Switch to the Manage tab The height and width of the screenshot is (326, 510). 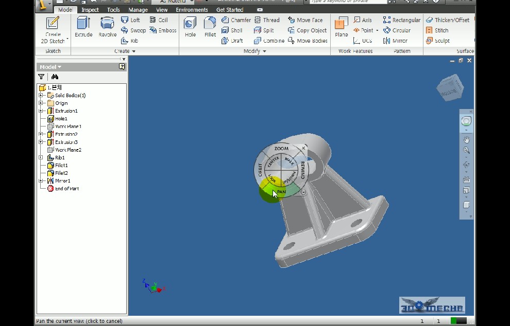point(138,10)
